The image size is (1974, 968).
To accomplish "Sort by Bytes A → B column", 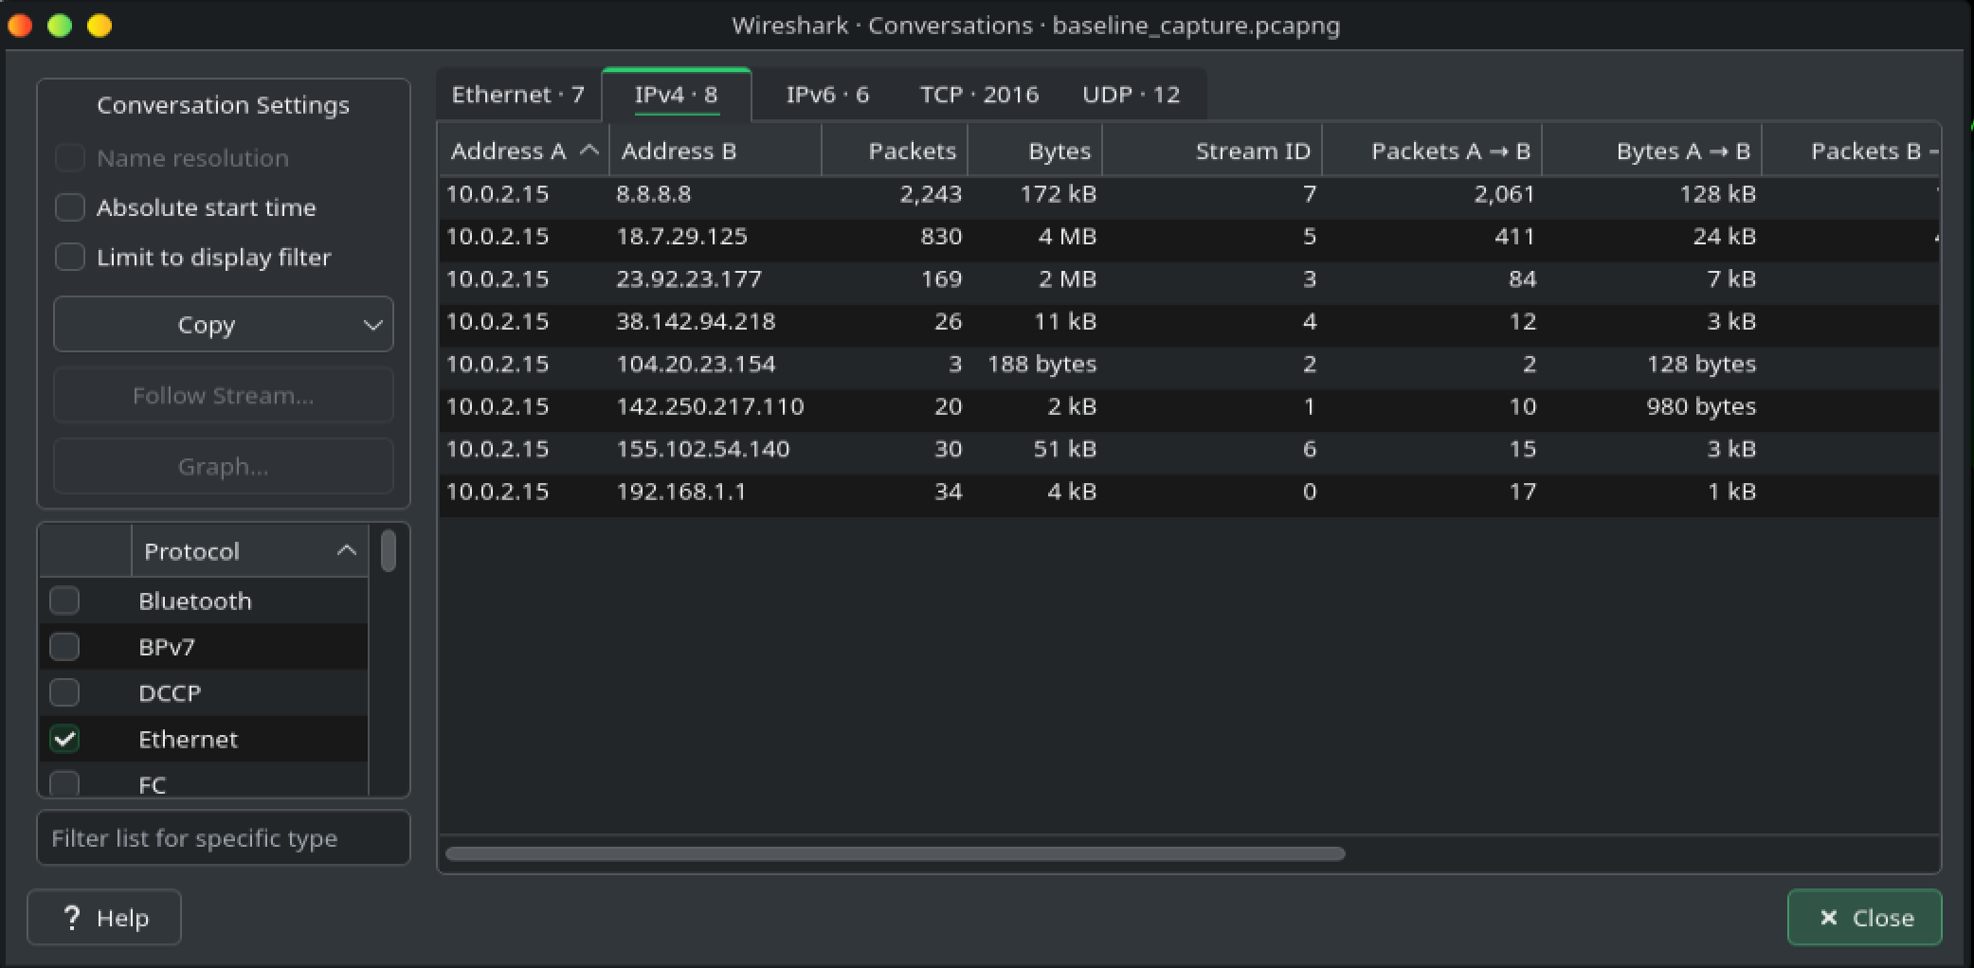I will pyautogui.click(x=1652, y=151).
